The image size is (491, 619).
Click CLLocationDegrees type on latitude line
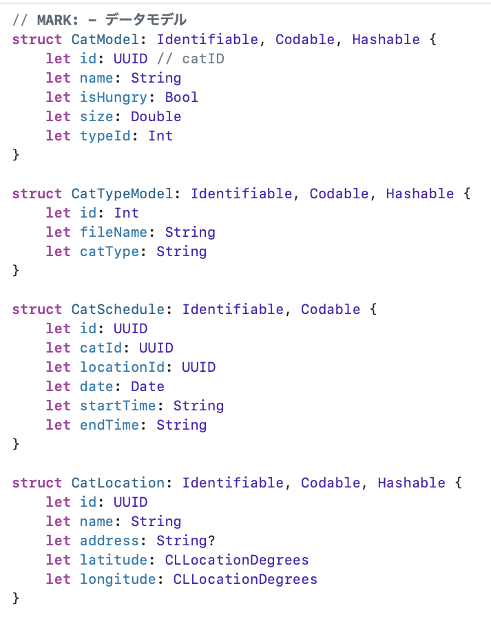[237, 560]
